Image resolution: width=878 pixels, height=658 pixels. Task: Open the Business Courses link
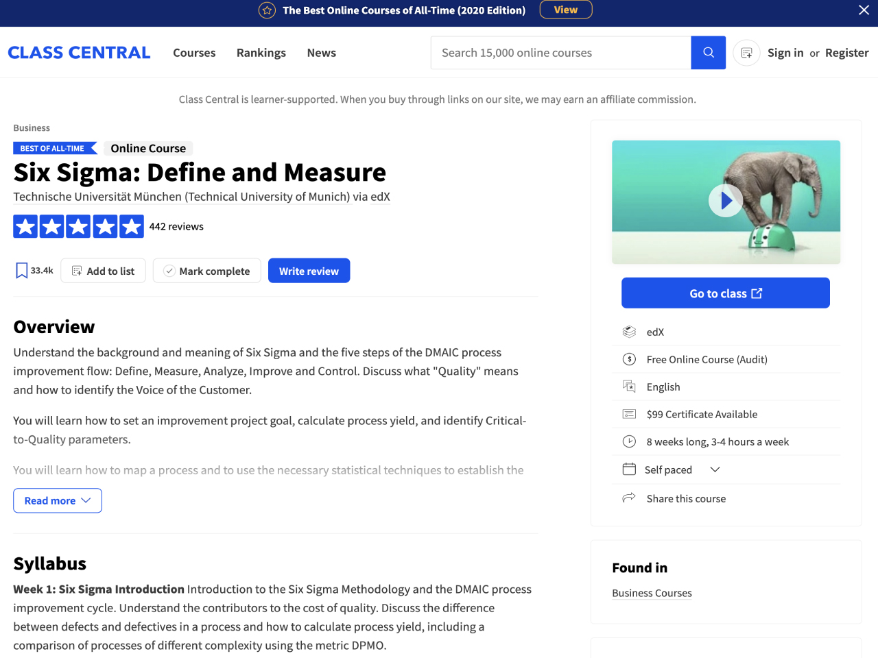(x=652, y=593)
